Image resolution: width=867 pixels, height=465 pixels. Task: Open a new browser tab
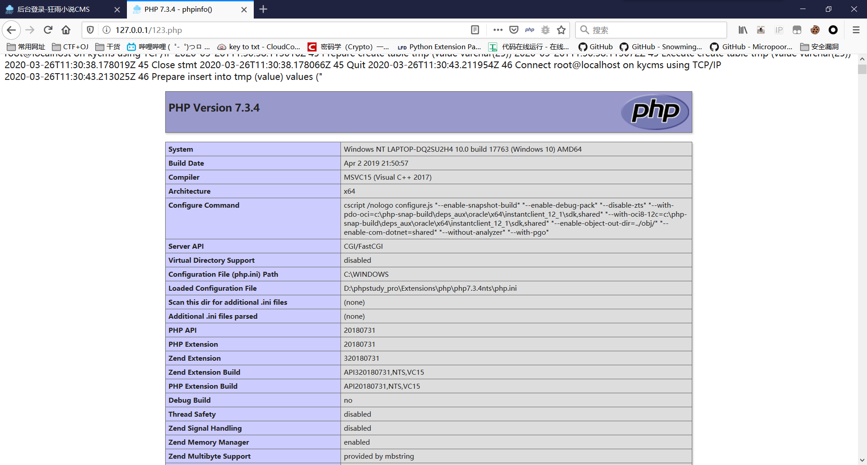(x=263, y=9)
